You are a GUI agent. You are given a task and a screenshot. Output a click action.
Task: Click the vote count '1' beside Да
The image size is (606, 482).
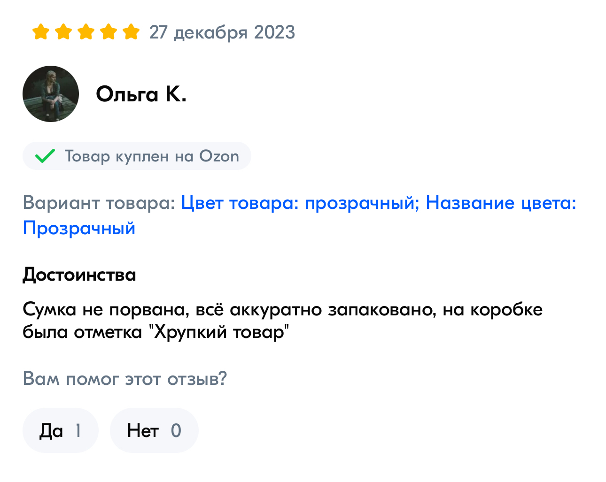(x=78, y=430)
